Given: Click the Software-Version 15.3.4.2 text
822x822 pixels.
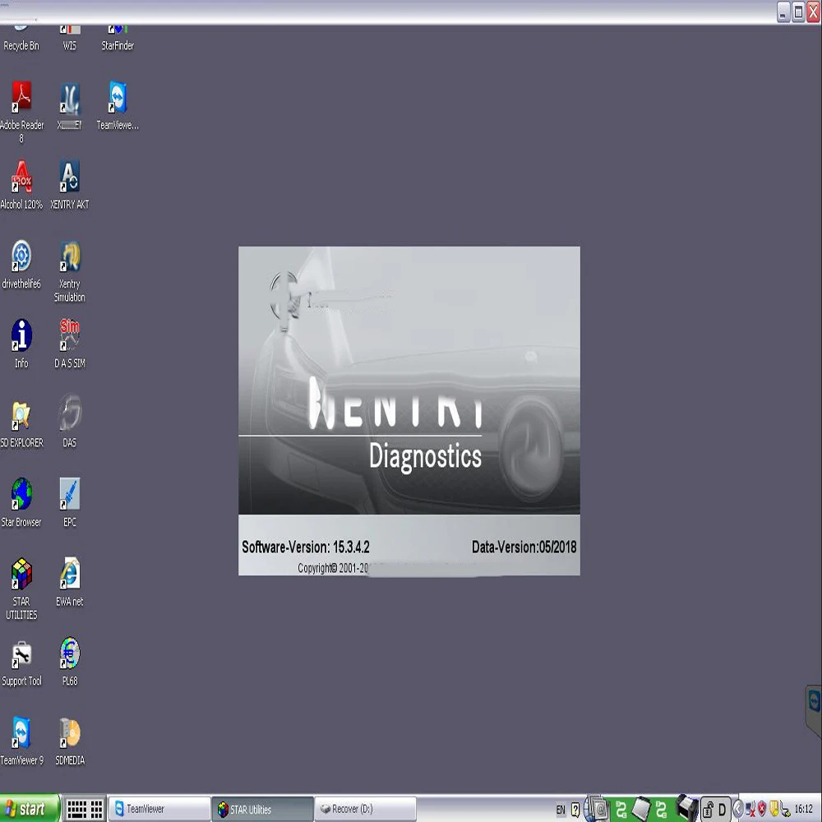Looking at the screenshot, I should coord(305,547).
